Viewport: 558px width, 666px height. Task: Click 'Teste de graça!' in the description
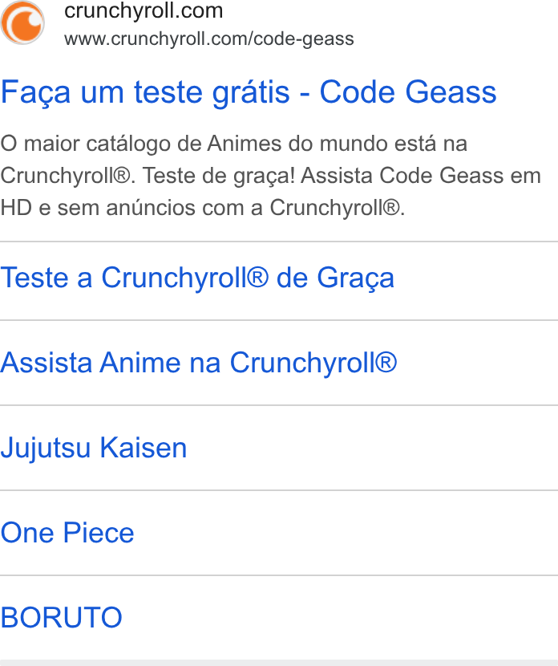(x=219, y=176)
